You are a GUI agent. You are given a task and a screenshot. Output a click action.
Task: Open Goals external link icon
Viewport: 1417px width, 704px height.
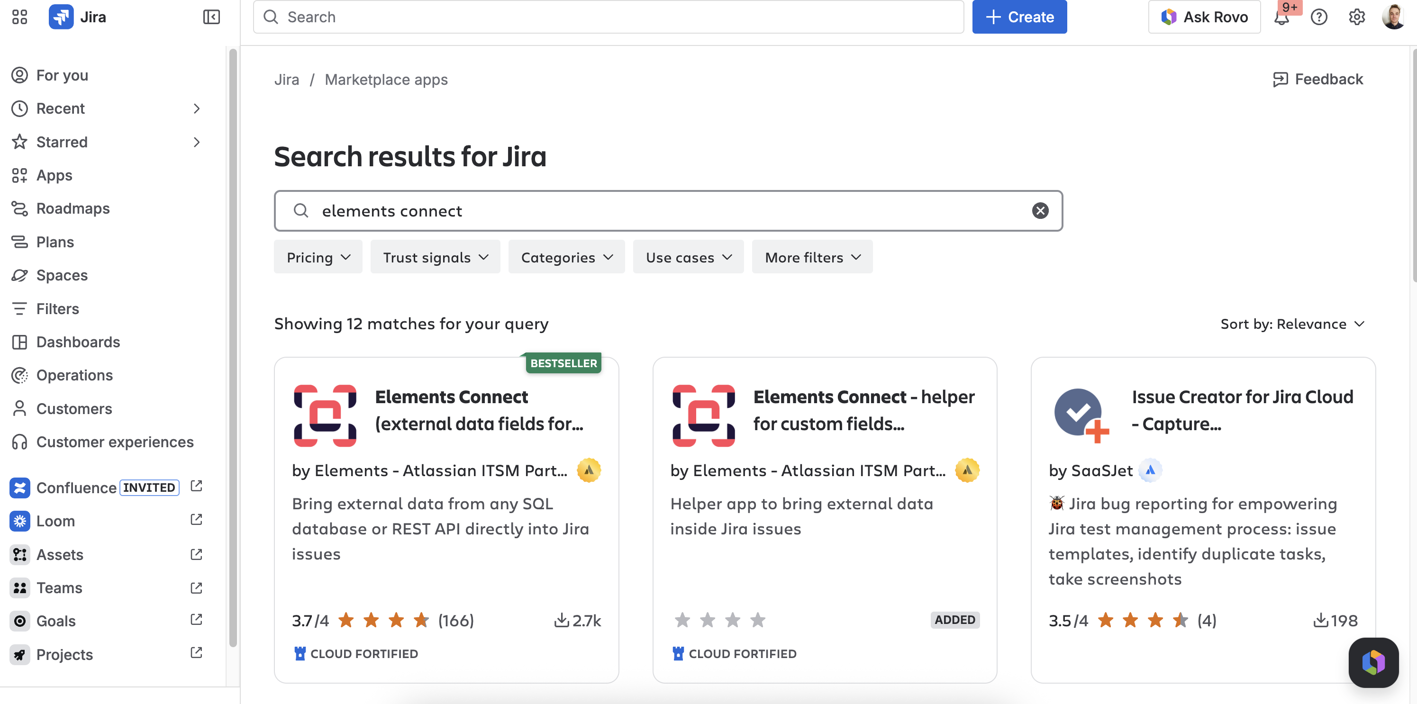coord(196,620)
